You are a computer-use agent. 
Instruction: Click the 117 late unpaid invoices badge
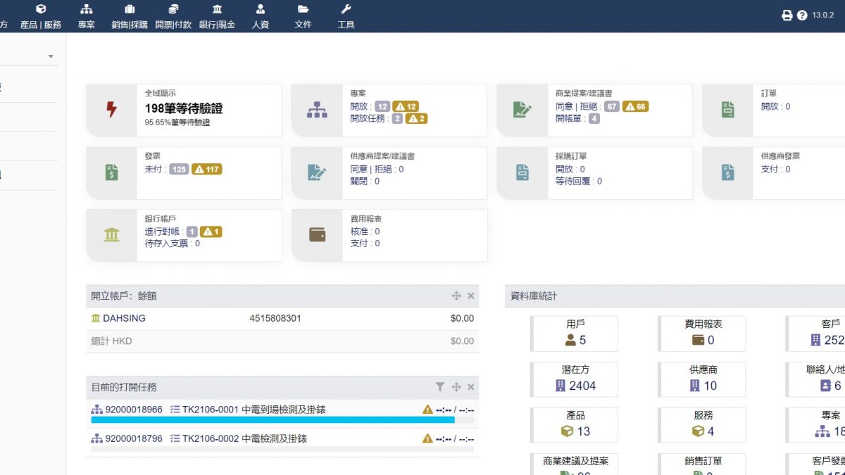pyautogui.click(x=207, y=169)
